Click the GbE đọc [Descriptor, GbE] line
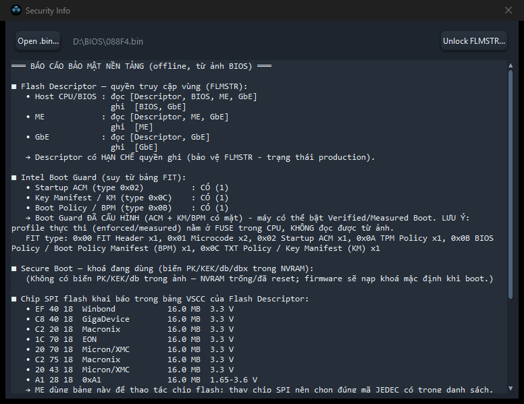Image resolution: width=524 pixels, height=404 pixels. click(117, 137)
